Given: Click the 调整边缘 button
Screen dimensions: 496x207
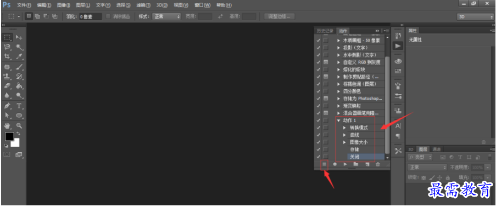Looking at the screenshot, I should click(x=280, y=16).
